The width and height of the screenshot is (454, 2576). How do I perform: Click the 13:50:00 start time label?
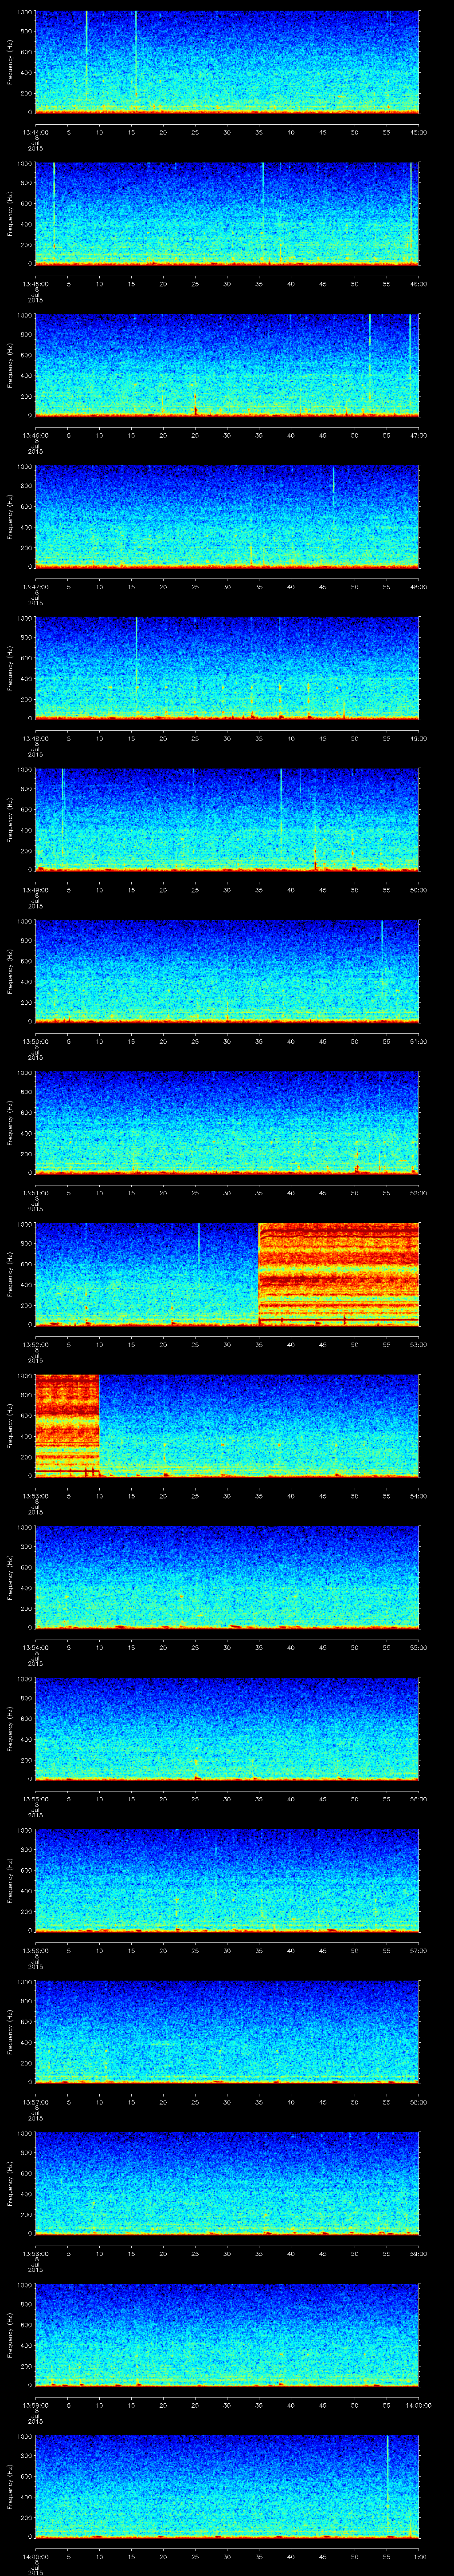(35, 1041)
